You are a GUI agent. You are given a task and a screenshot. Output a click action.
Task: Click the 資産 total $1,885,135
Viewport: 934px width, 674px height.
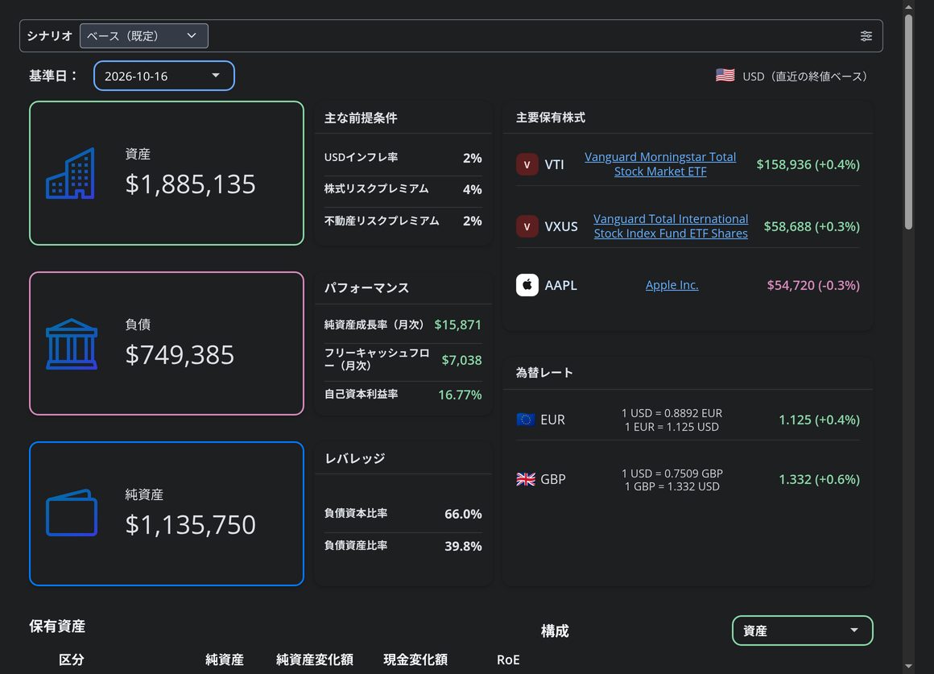(x=191, y=184)
